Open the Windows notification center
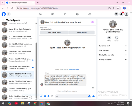132x106 pixels. pos(128,103)
